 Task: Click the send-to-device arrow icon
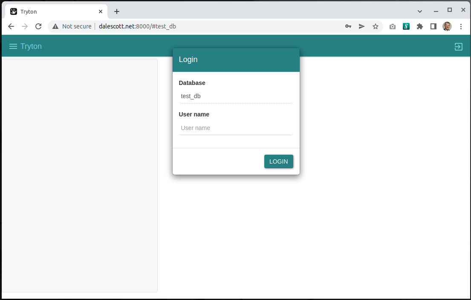point(361,26)
